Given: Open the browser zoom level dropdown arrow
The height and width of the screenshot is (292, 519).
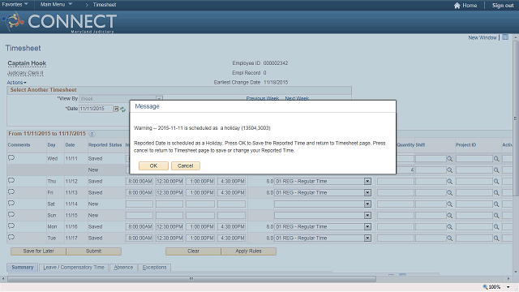Looking at the screenshot, I should pyautogui.click(x=508, y=287).
